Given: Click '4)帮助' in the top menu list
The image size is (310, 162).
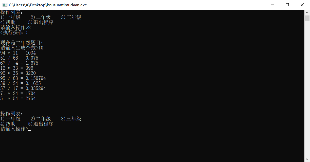Looking at the screenshot, I should 8,23.
